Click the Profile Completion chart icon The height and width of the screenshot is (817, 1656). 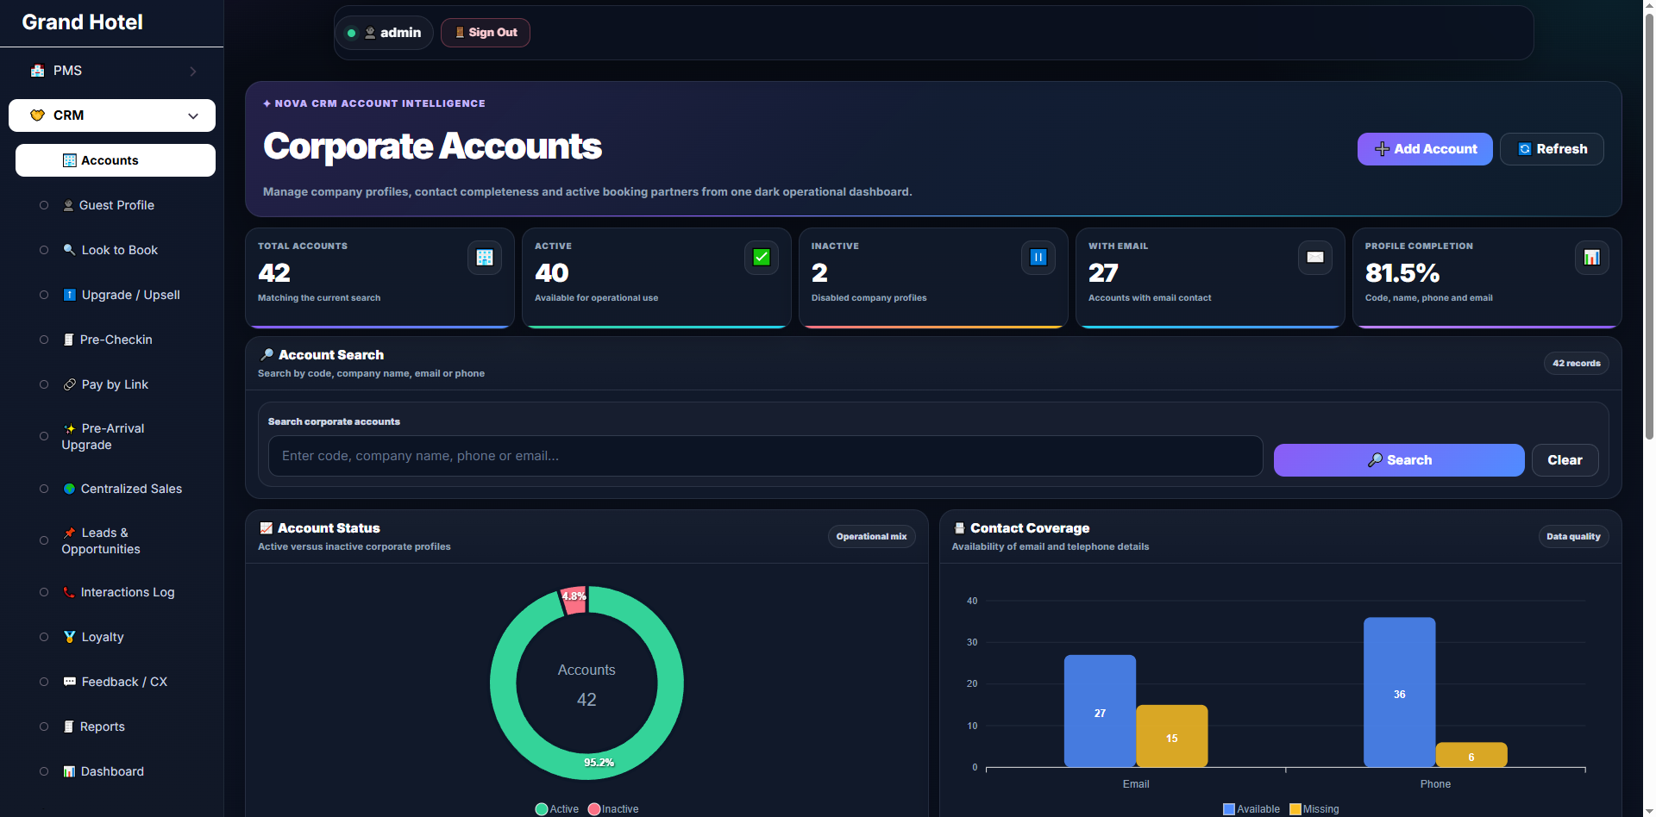[x=1592, y=257]
